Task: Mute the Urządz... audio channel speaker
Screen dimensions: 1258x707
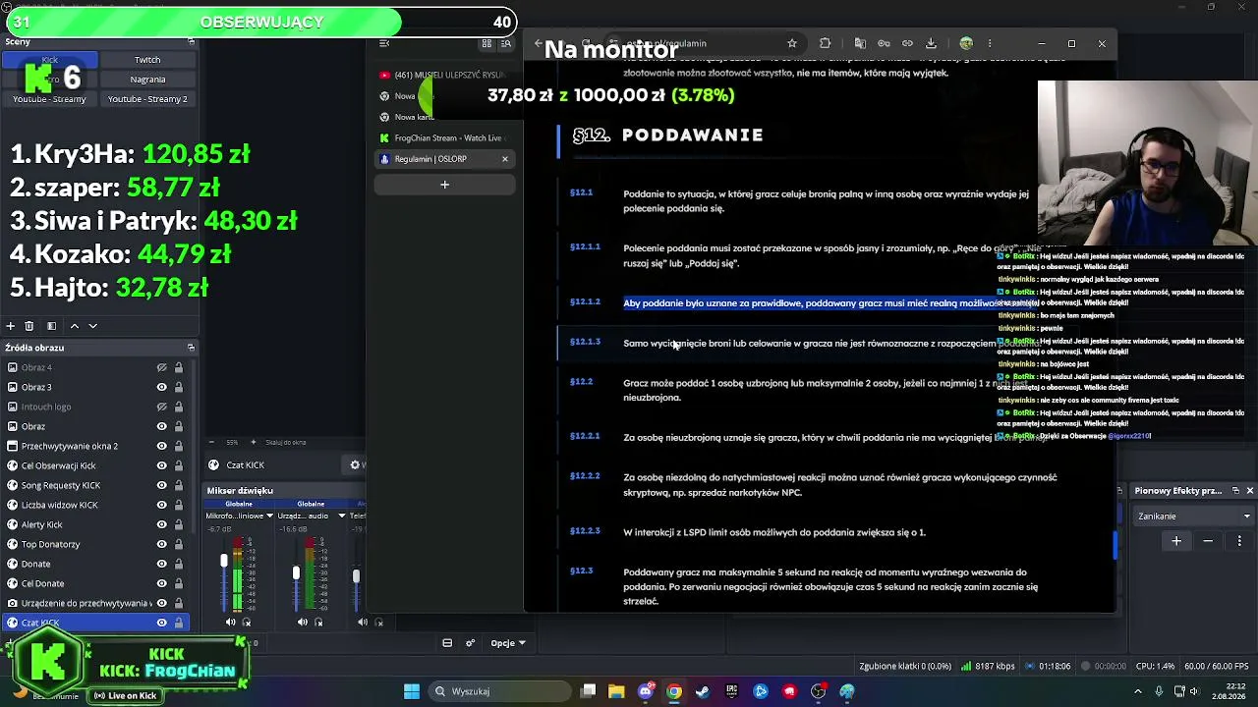Action: pos(303,622)
